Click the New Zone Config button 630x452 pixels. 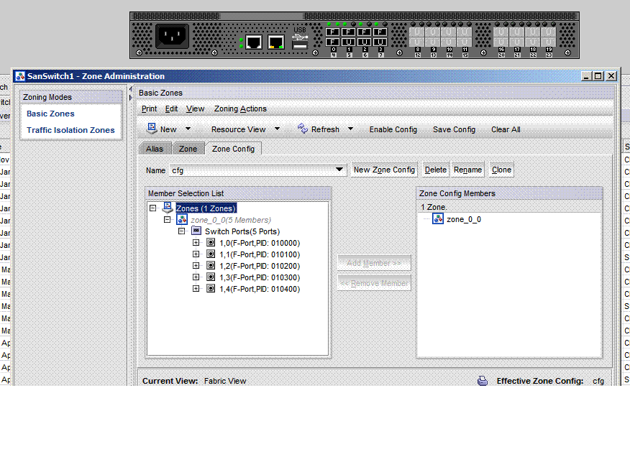click(x=384, y=170)
